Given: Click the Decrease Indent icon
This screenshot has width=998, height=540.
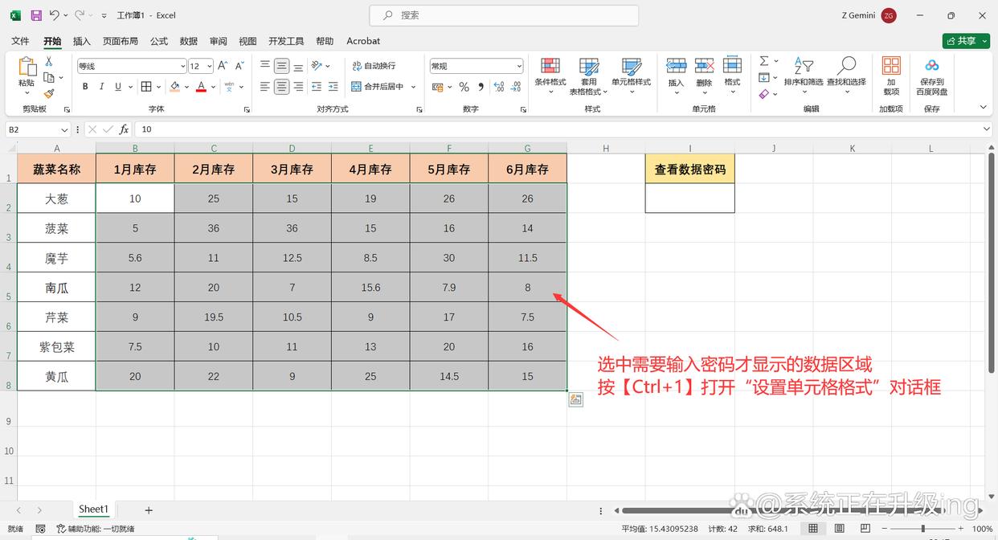Looking at the screenshot, I should (x=317, y=87).
